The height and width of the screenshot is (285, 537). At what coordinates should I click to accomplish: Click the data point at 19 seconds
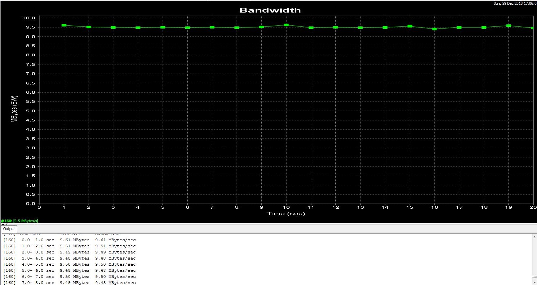pyautogui.click(x=508, y=26)
